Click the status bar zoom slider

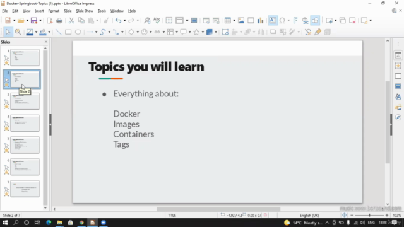(369, 215)
